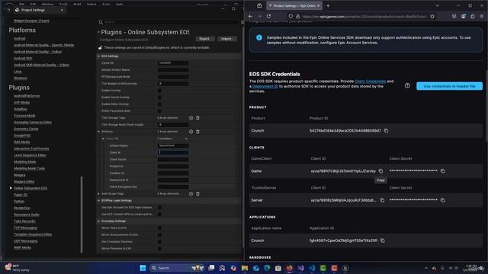Collapse the Plugins - Online Subsystem EOS header
The width and height of the screenshot is (488, 274).
click(x=98, y=32)
